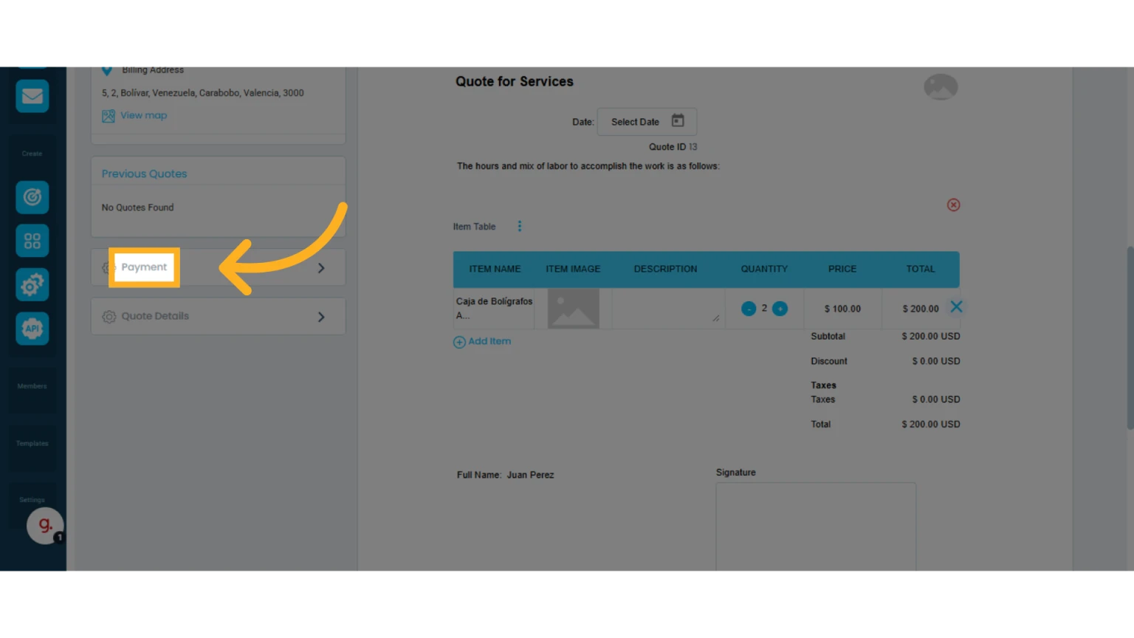
Task: Click the red circled X remove icon
Action: pos(953,205)
